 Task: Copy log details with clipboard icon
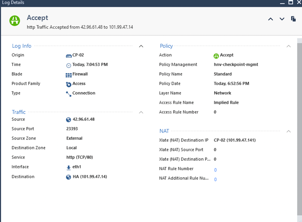point(293,19)
